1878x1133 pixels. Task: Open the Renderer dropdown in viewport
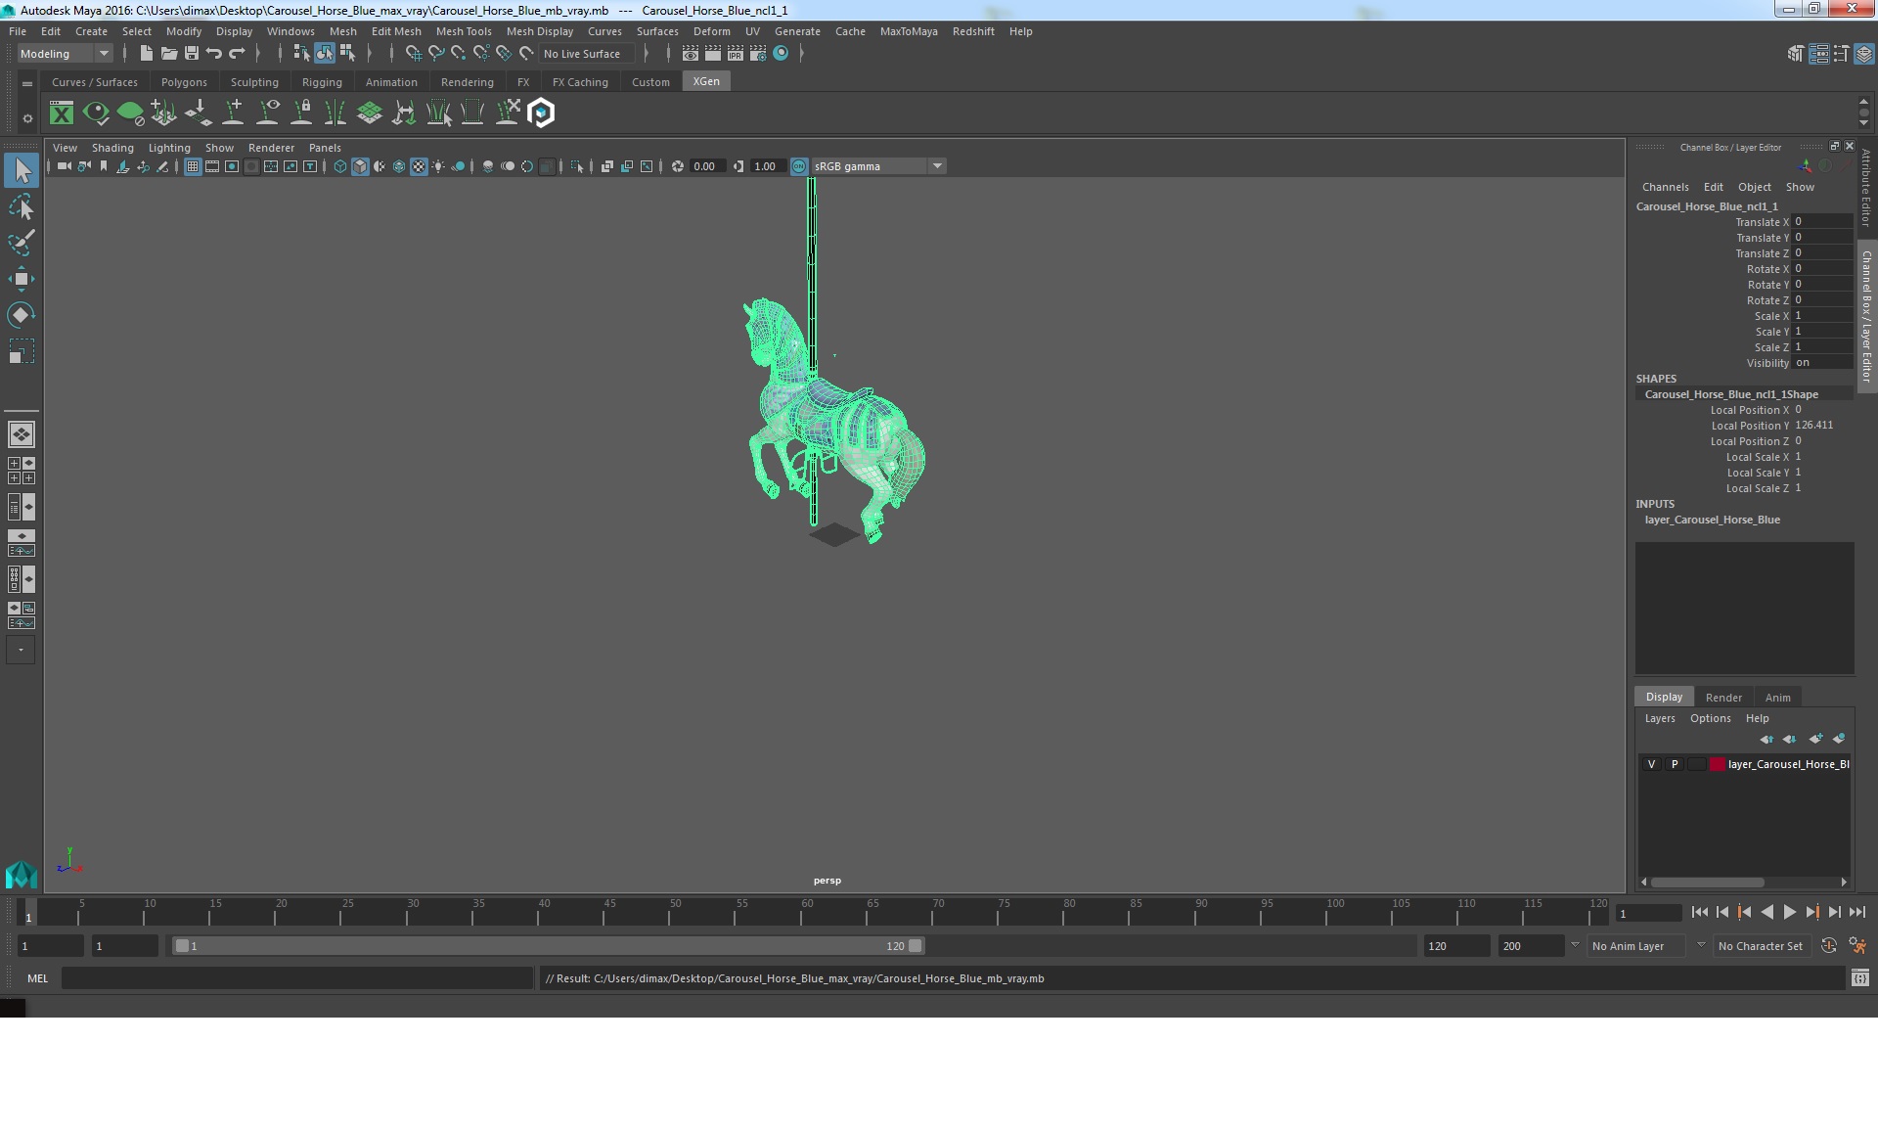tap(268, 148)
